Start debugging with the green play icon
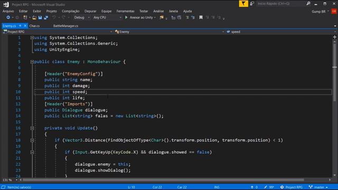The height and width of the screenshot is (190, 338). coord(126,17)
